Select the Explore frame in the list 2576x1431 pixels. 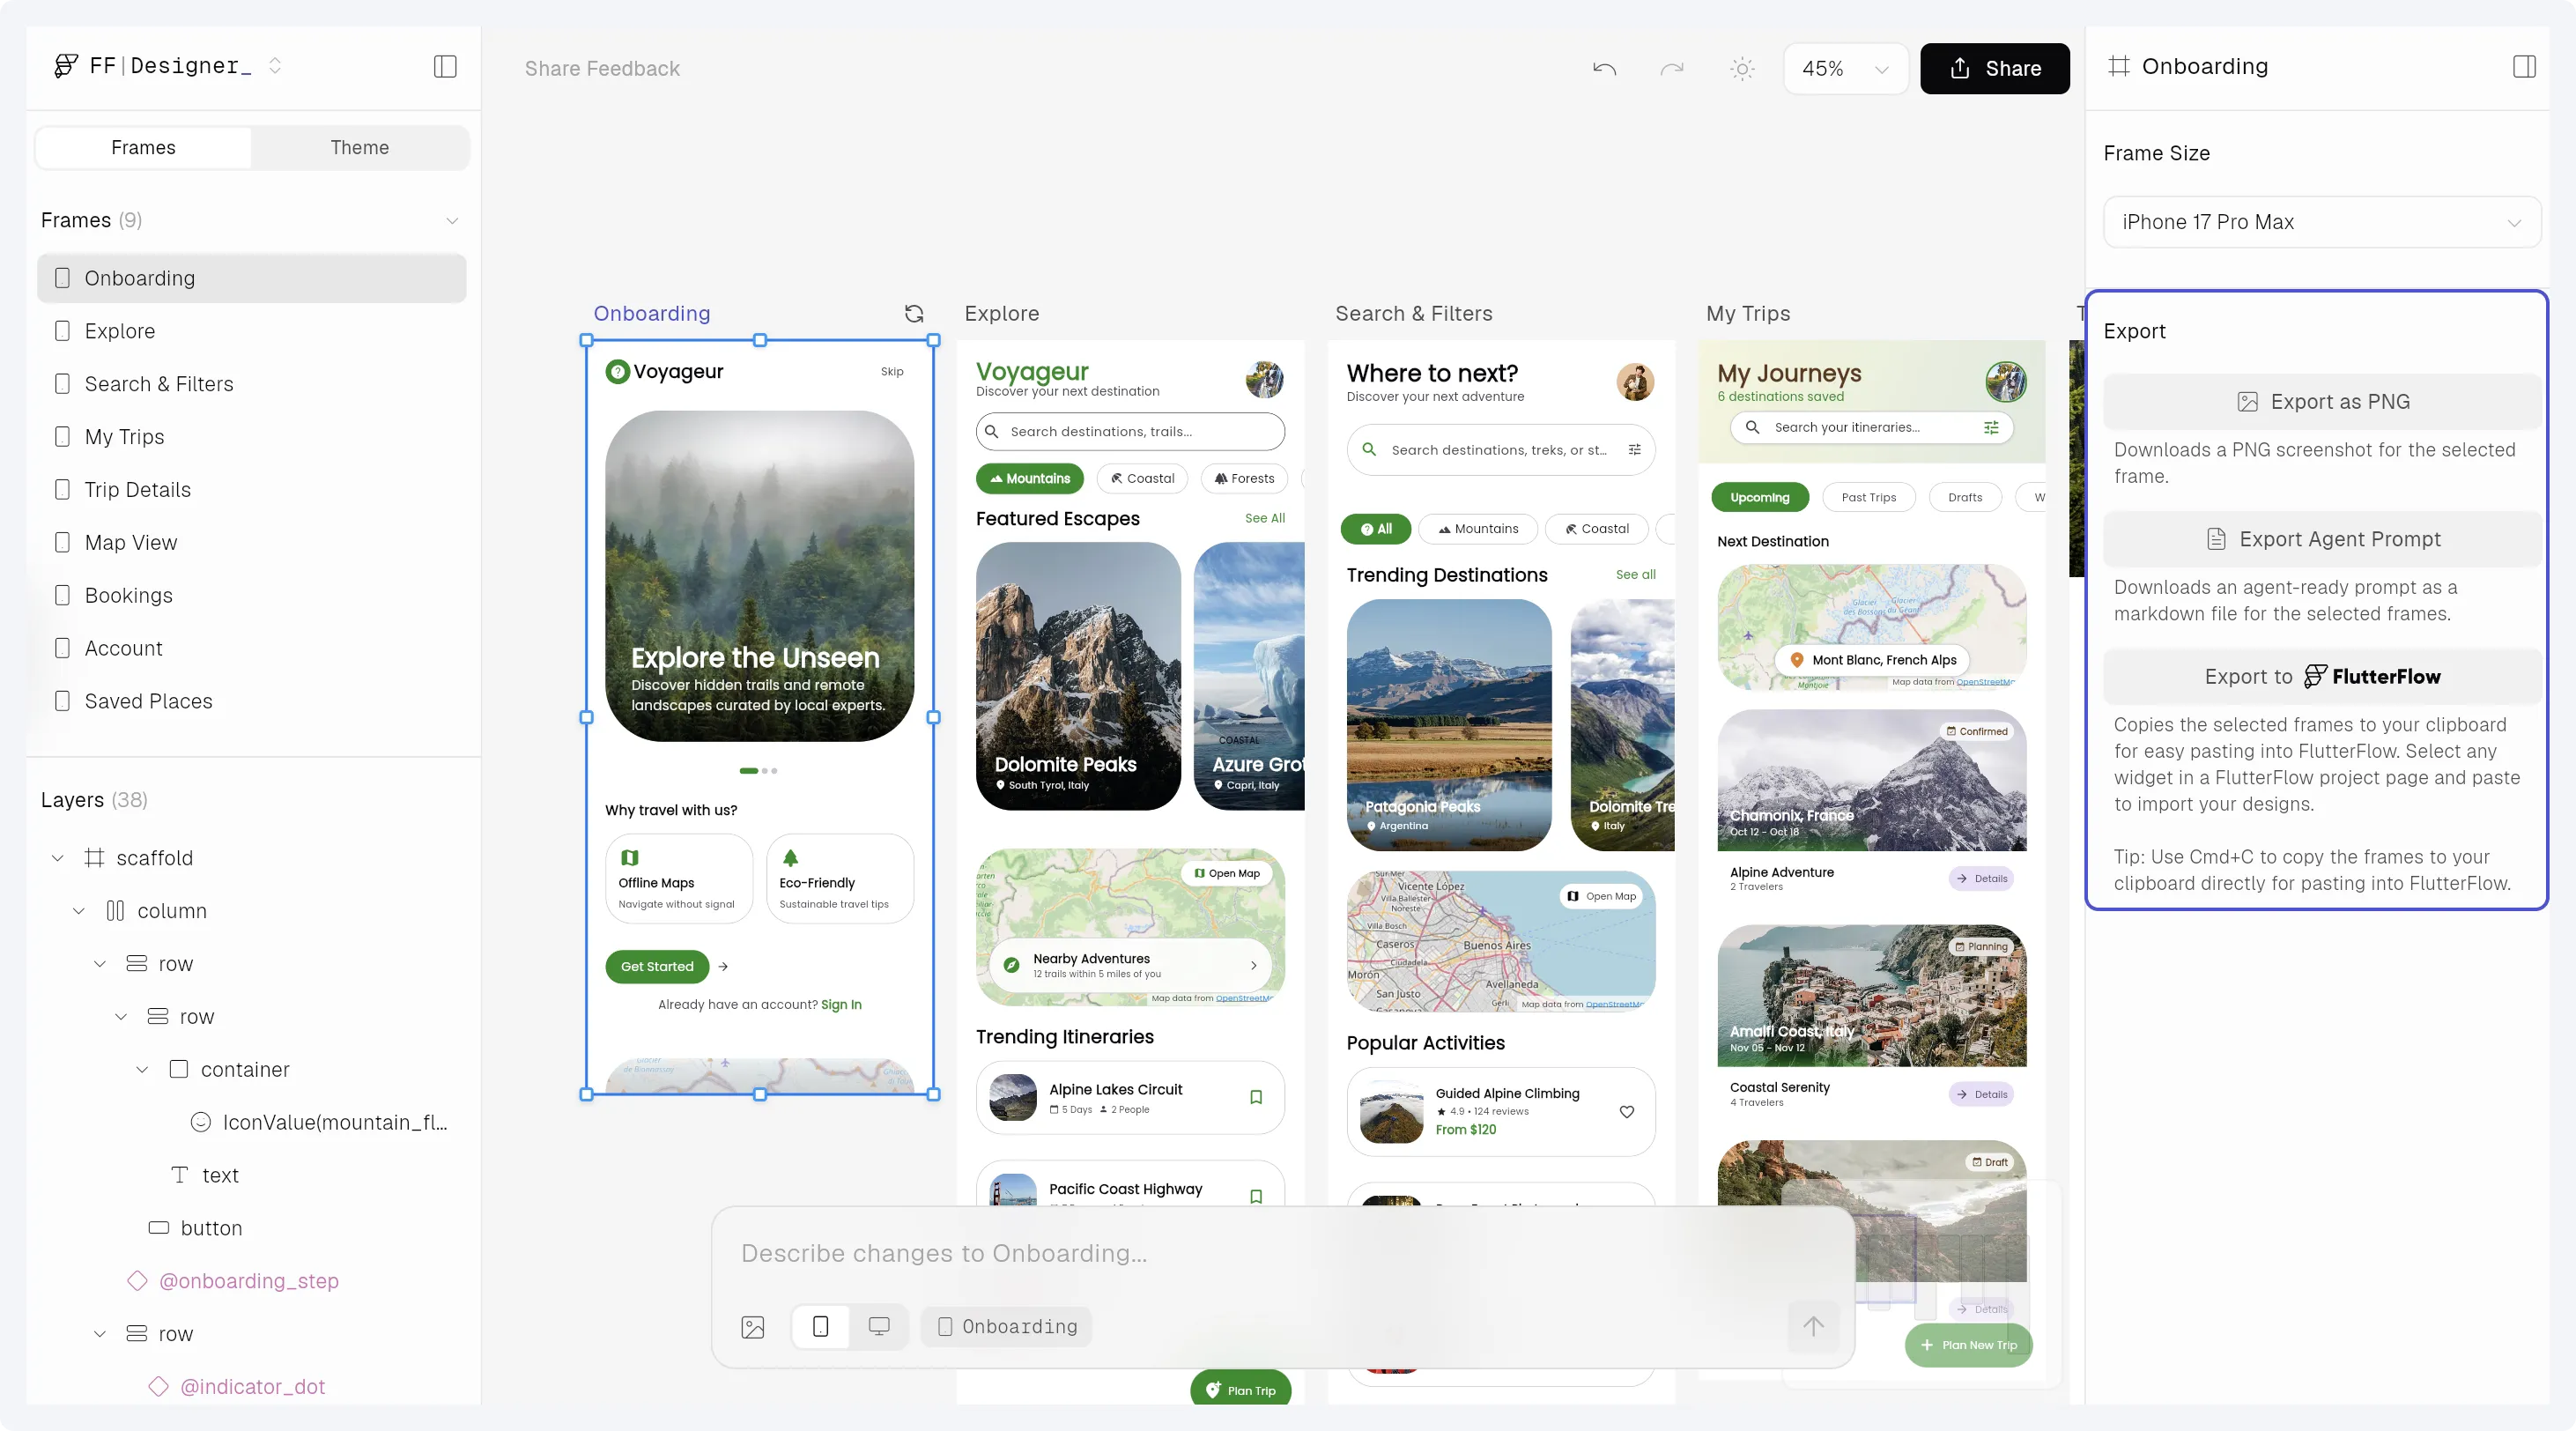252,331
